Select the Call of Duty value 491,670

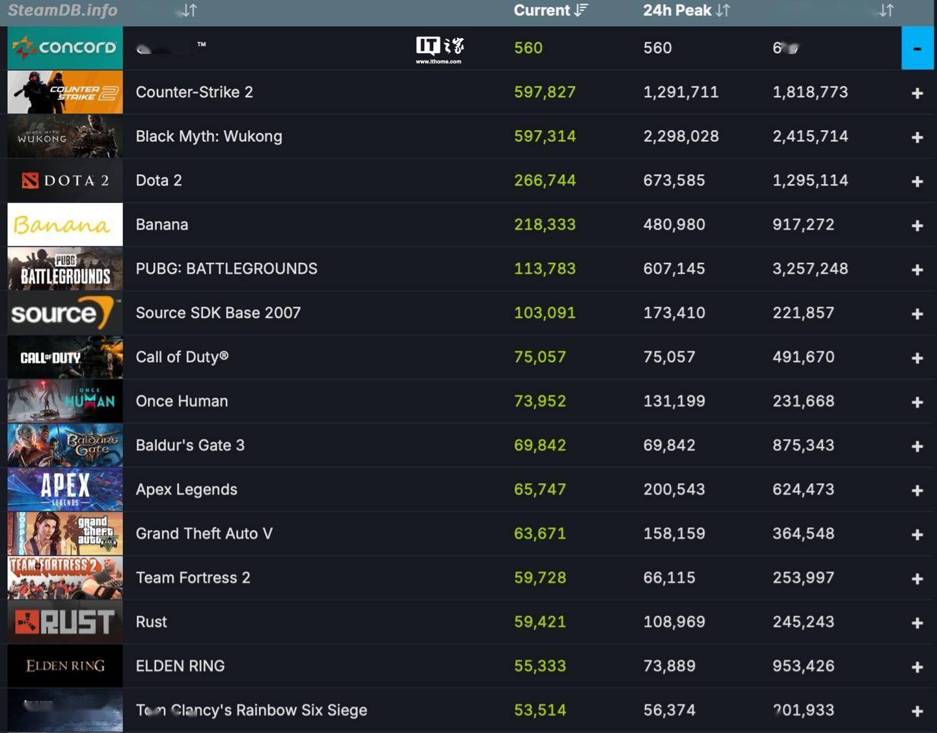[803, 357]
